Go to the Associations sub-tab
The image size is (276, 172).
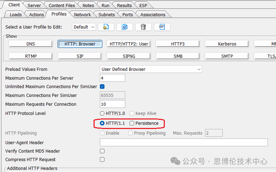152,14
